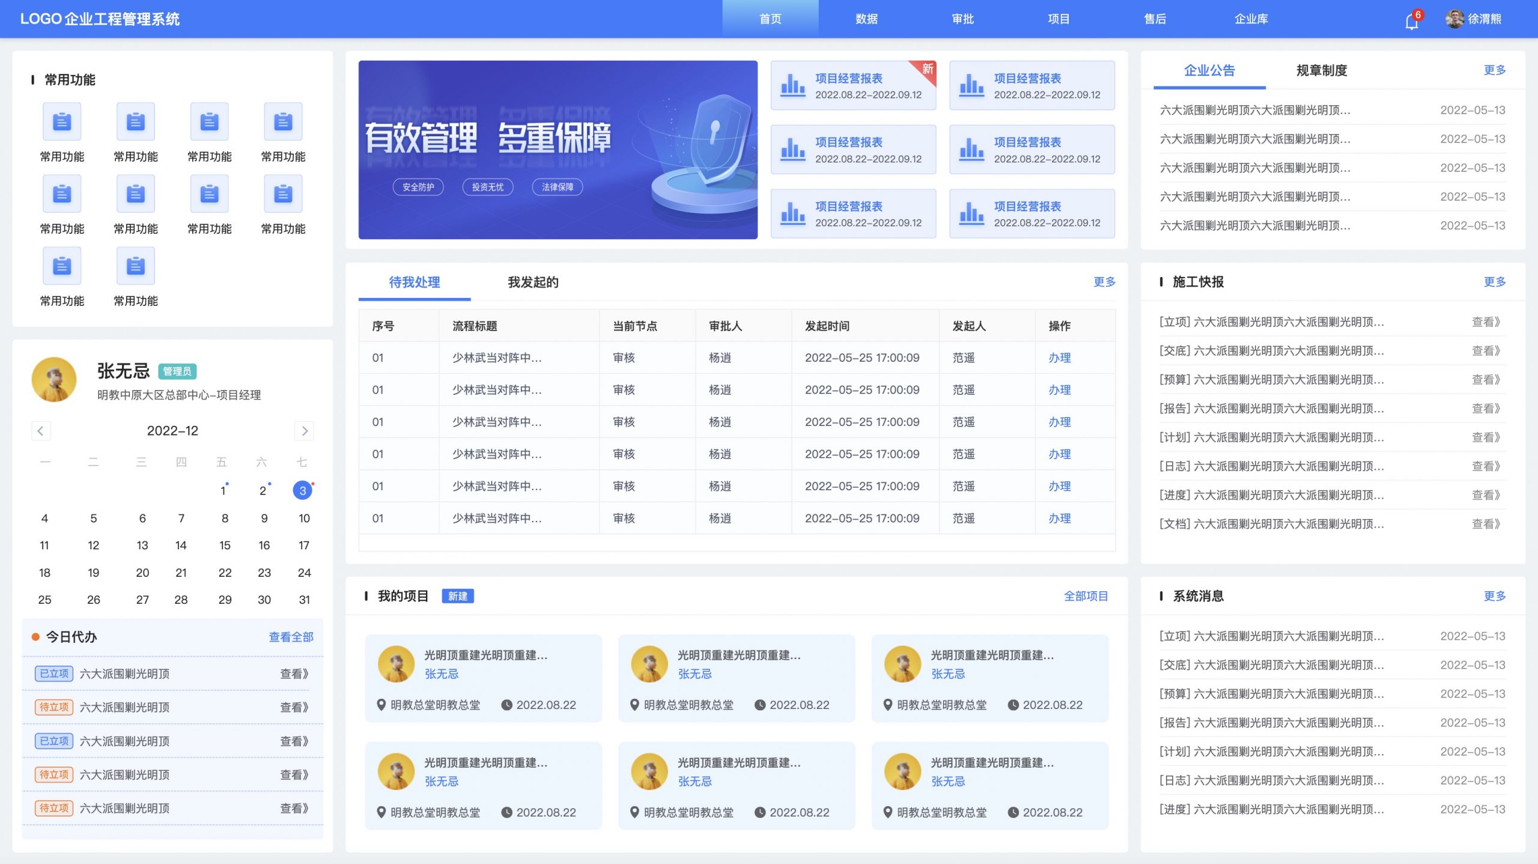The image size is (1538, 864).
Task: Open 全部项目 link in 我的项目
Action: (x=1086, y=596)
